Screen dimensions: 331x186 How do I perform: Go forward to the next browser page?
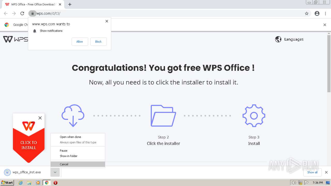click(x=14, y=13)
